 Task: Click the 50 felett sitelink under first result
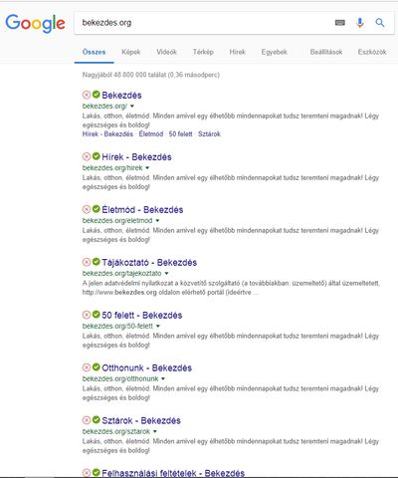pos(180,134)
